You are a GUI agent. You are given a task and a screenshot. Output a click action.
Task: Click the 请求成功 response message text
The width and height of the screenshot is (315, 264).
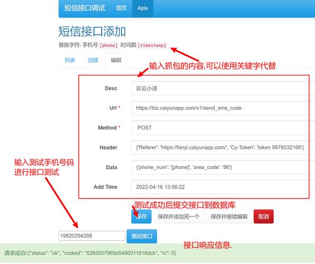point(90,253)
